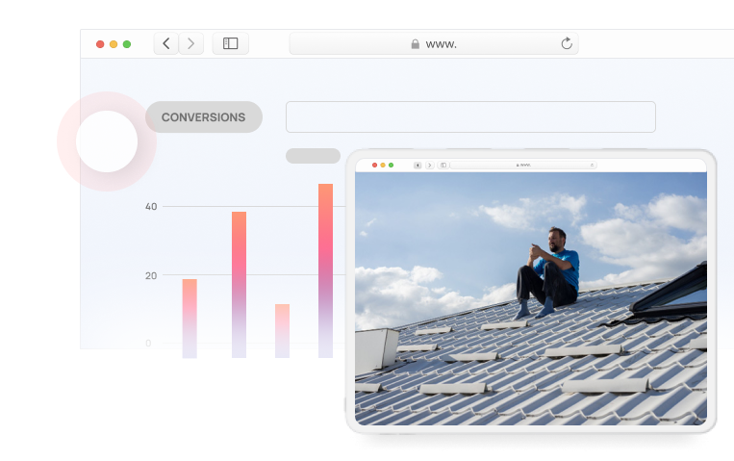Click the photo of the man on the roof
734x461 pixels.
531,298
